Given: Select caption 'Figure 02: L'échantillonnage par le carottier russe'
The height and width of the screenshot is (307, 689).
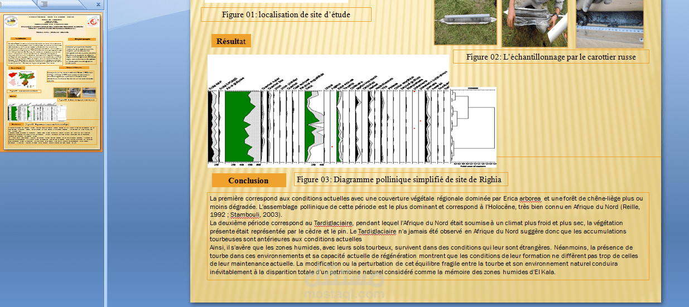Looking at the screenshot, I should pos(551,57).
